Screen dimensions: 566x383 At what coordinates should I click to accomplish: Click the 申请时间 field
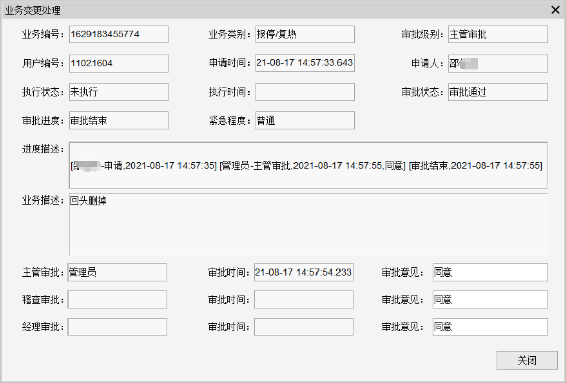tap(305, 63)
